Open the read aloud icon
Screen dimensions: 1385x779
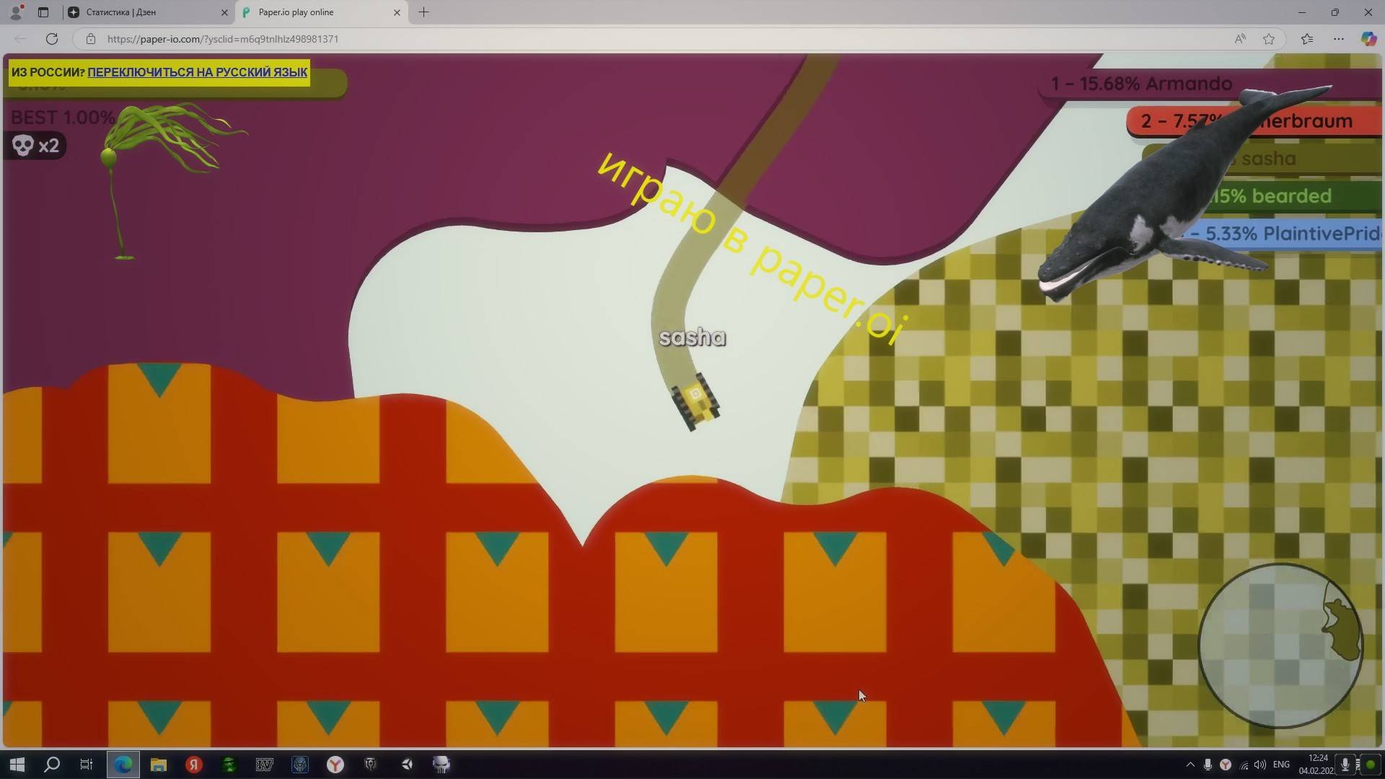click(1240, 39)
